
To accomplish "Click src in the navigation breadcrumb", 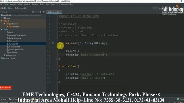I will (10, 8).
